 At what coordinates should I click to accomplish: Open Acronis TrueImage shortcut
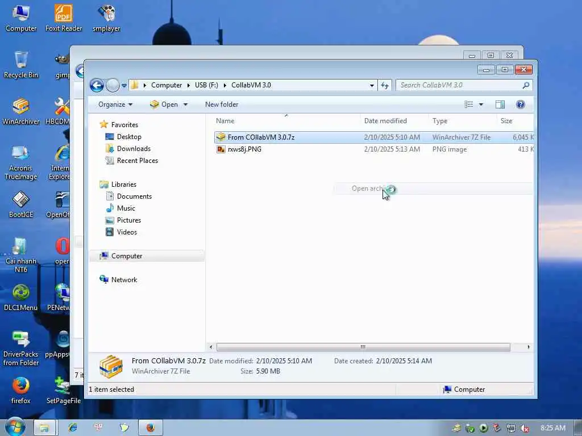21,162
